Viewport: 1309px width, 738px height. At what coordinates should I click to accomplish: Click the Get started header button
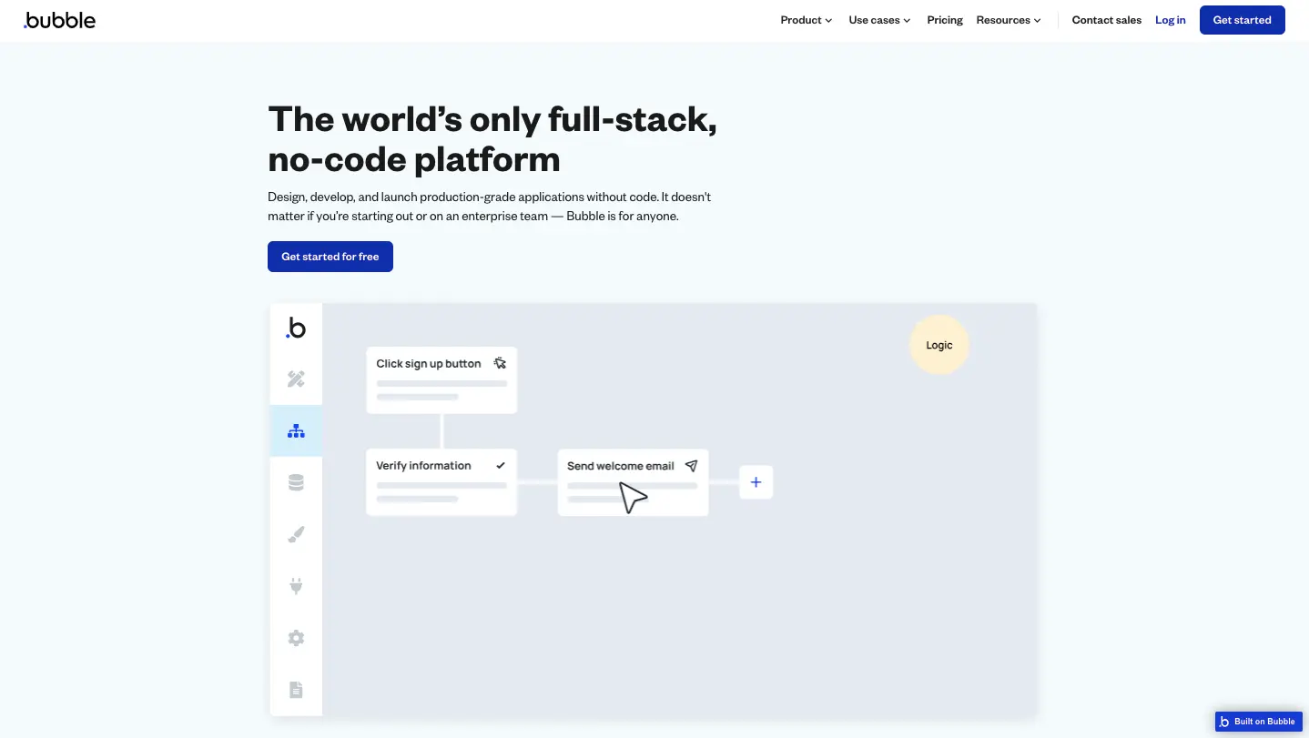pyautogui.click(x=1243, y=20)
